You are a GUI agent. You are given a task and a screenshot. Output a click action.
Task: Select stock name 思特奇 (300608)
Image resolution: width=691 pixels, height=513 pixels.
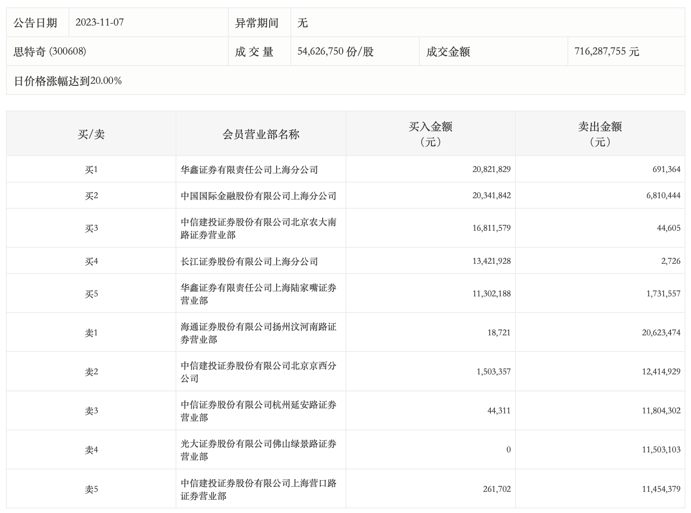click(50, 51)
